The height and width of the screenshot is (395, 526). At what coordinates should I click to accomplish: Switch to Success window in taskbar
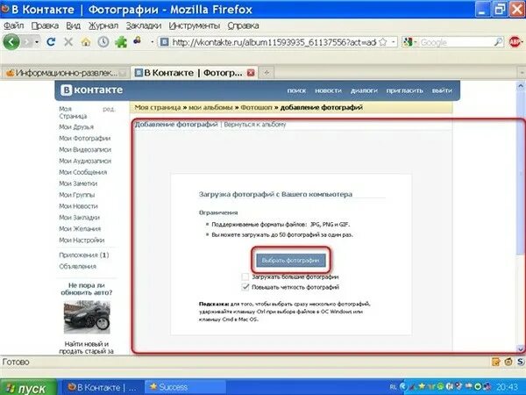pyautogui.click(x=184, y=387)
